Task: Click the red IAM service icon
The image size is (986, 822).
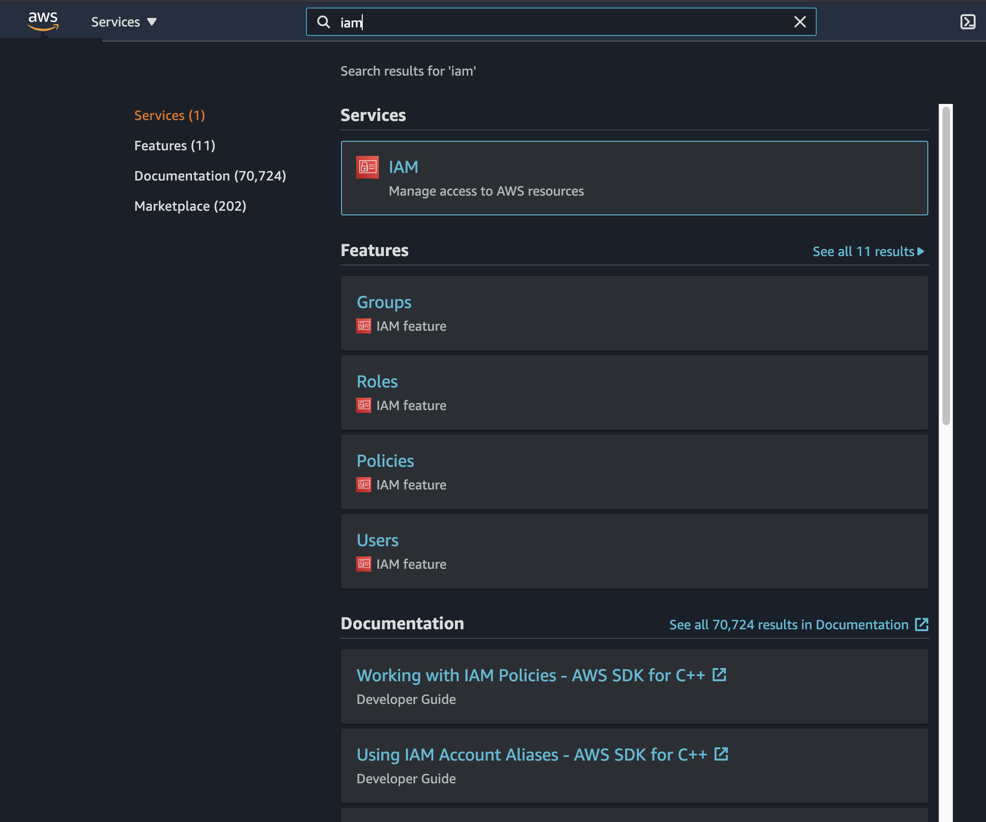Action: tap(367, 167)
